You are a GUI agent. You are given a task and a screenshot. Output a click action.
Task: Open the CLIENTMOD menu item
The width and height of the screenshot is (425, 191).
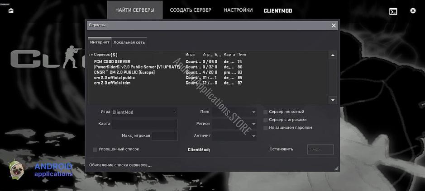[x=278, y=11]
